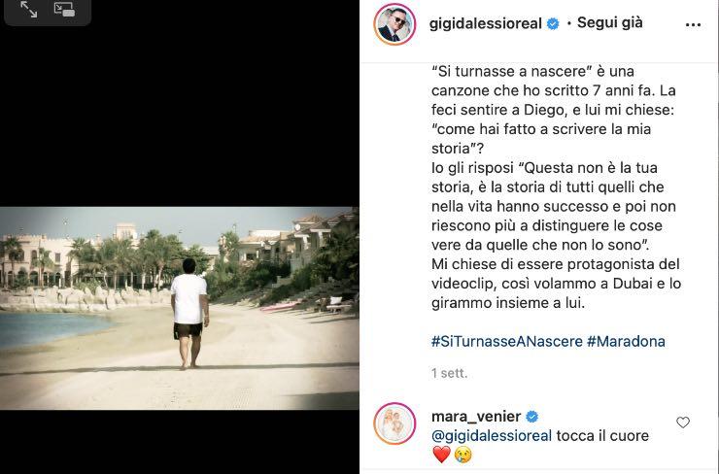This screenshot has height=474, width=719.
Task: Click the crying face emoji in comment
Action: (462, 455)
